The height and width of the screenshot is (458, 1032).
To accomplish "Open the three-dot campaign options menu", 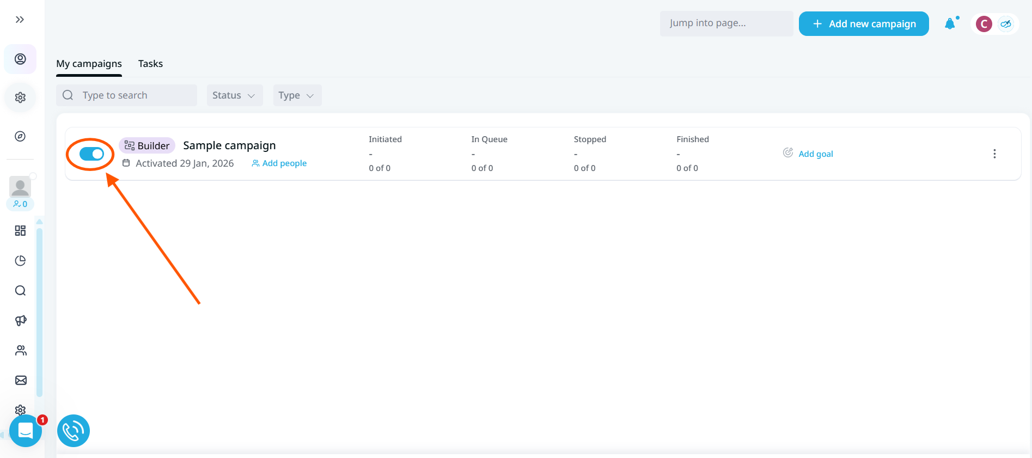I will click(x=994, y=154).
